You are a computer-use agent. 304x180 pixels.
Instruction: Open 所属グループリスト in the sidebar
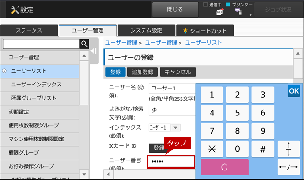(x=40, y=98)
